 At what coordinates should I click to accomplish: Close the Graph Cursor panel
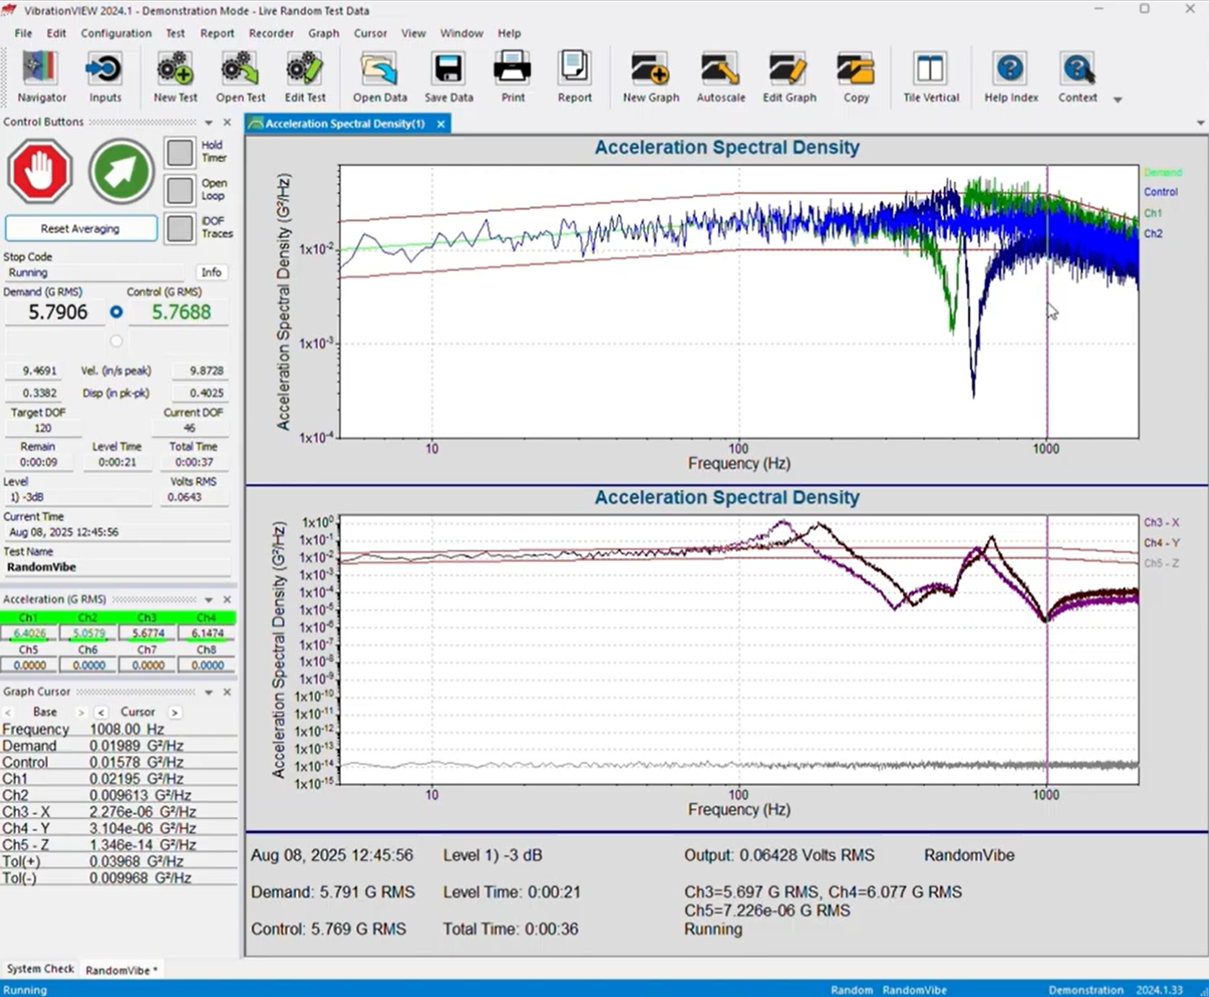pos(227,692)
